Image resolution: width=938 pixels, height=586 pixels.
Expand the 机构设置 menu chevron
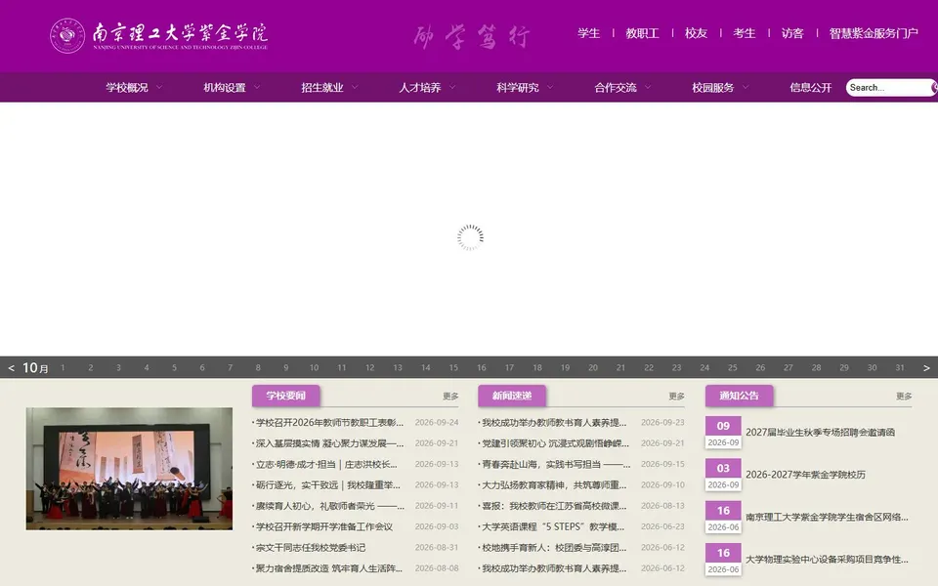[257, 87]
